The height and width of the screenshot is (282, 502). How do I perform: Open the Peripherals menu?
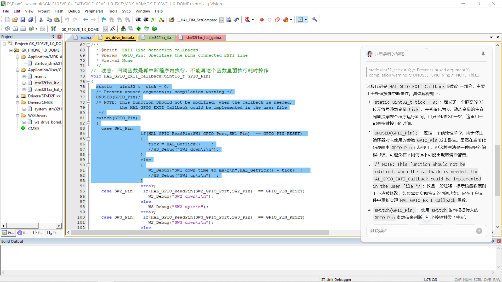[94, 11]
